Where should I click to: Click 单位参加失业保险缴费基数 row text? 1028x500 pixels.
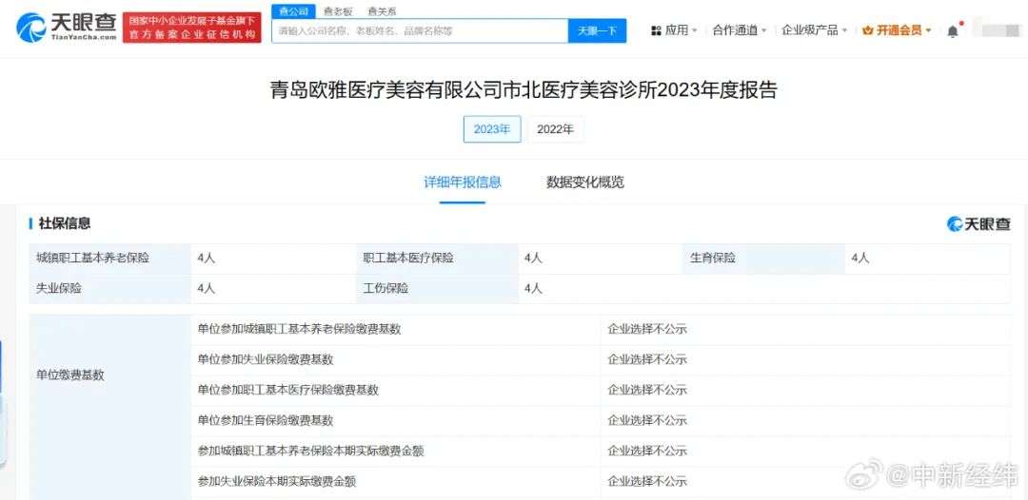(266, 359)
